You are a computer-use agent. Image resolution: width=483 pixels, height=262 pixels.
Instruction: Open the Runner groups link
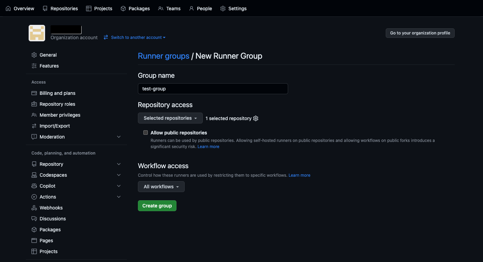click(x=164, y=56)
